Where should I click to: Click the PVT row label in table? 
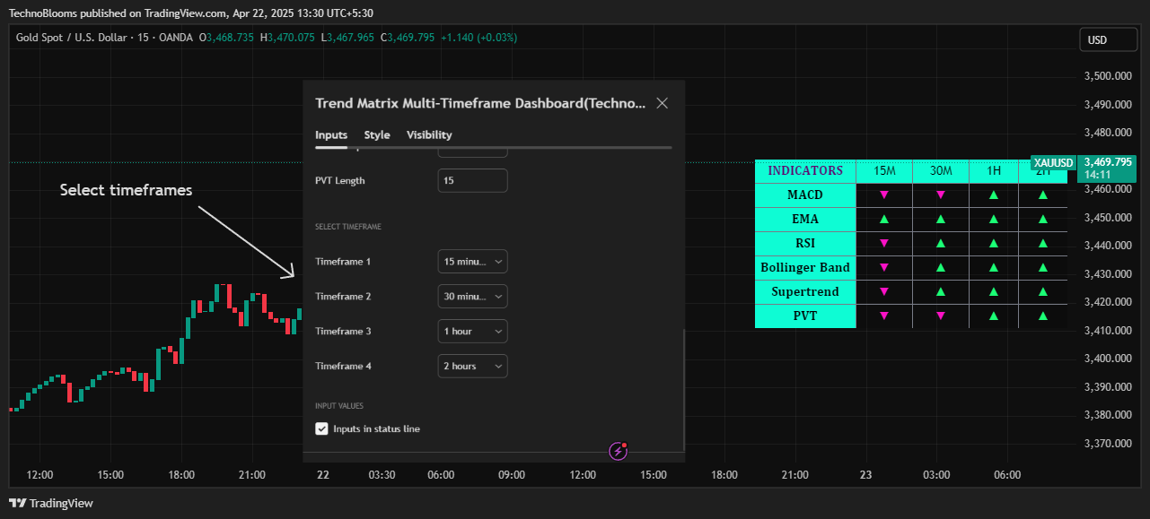coord(805,316)
